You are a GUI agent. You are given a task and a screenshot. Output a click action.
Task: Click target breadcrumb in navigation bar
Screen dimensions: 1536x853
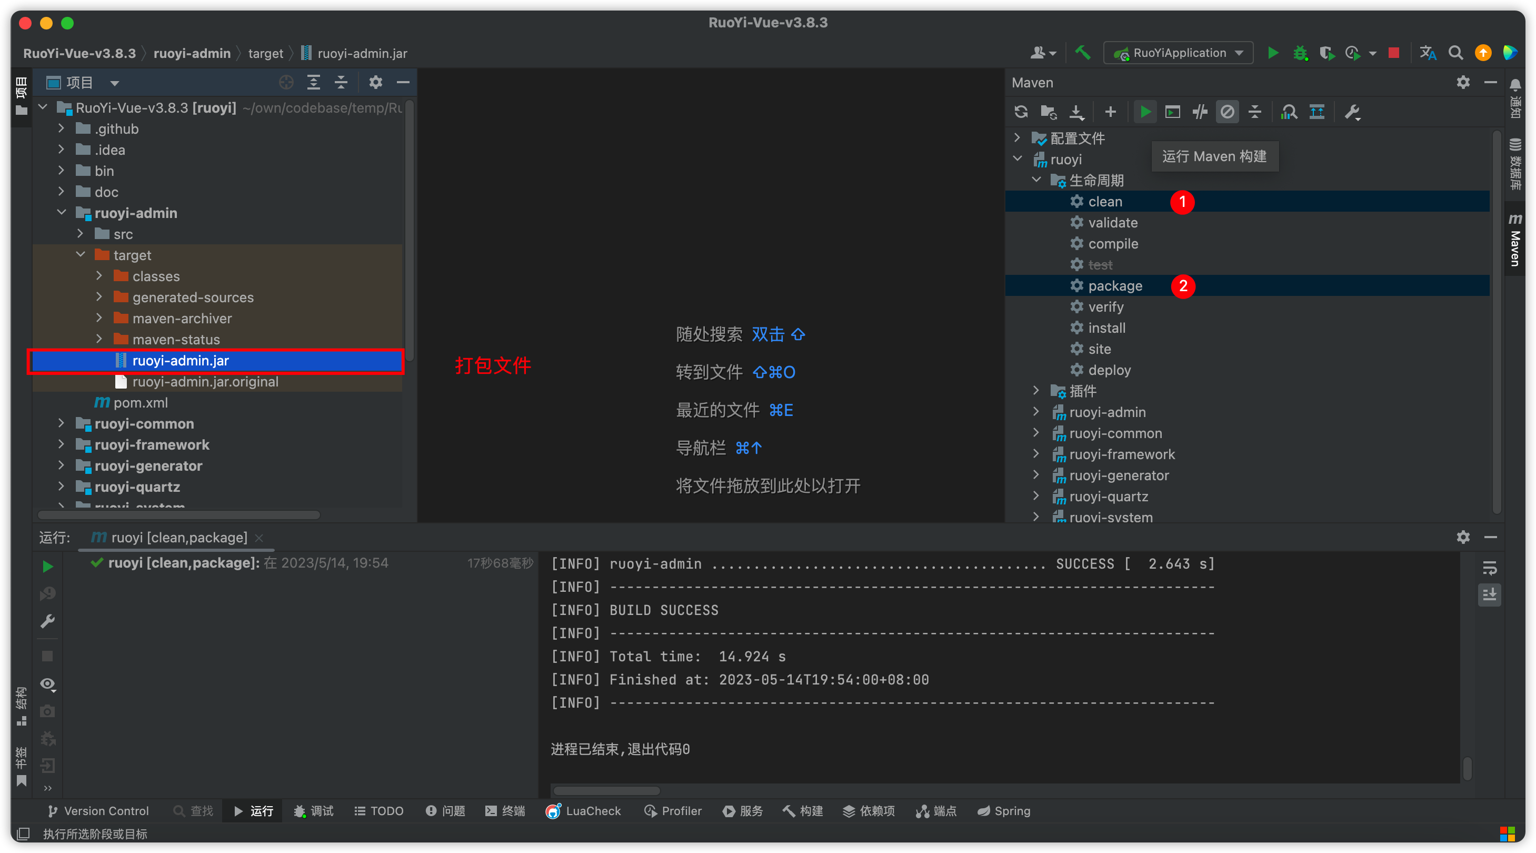click(x=265, y=53)
